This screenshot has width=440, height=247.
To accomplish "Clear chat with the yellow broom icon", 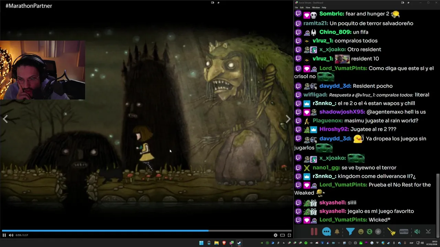I will (x=392, y=232).
